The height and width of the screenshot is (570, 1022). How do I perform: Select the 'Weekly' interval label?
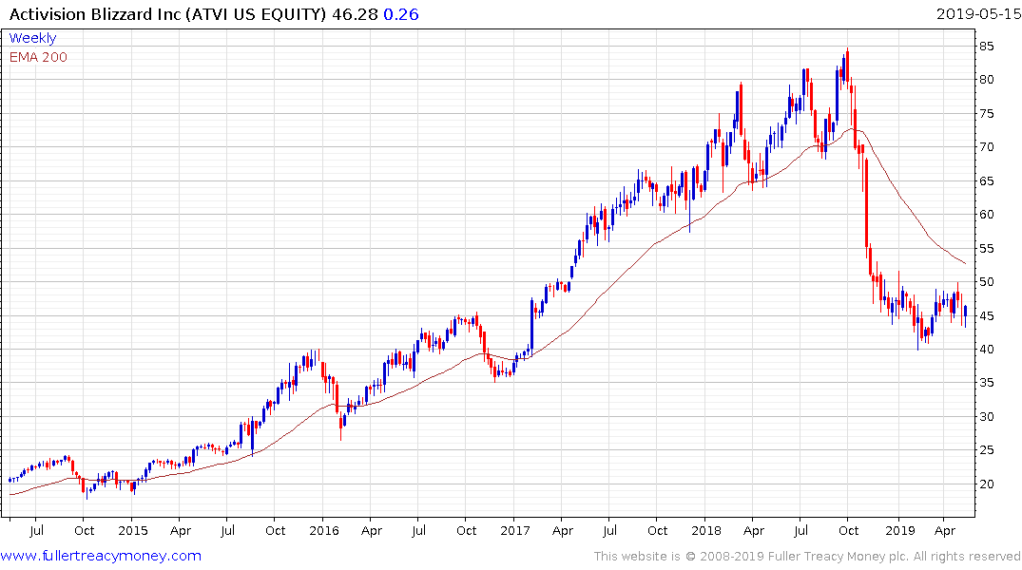point(32,38)
